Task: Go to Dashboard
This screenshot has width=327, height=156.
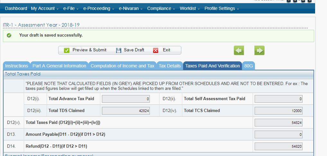Action: point(16,9)
